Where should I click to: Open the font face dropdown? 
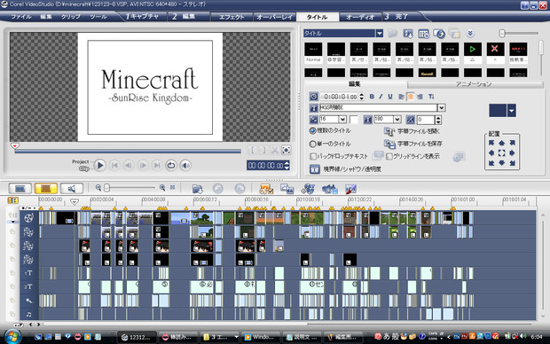[x=442, y=107]
